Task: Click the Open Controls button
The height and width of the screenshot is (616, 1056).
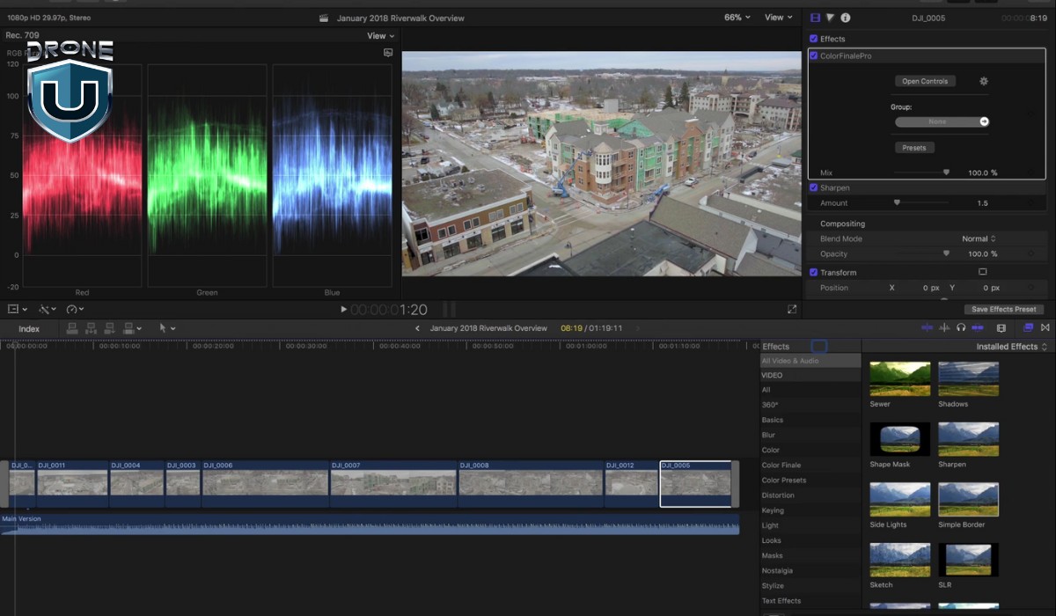Action: [925, 81]
